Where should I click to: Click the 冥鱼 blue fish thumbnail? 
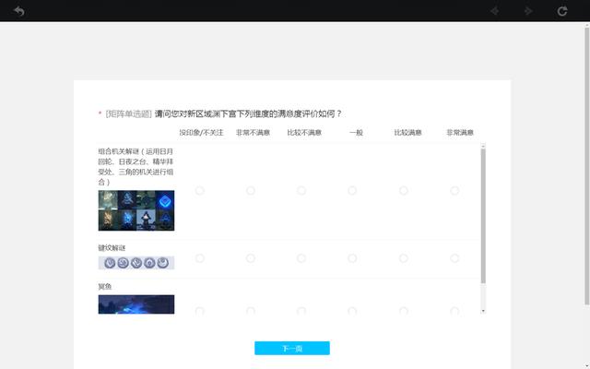pyautogui.click(x=136, y=304)
